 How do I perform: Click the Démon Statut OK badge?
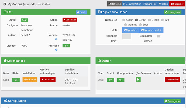[111, 80]
